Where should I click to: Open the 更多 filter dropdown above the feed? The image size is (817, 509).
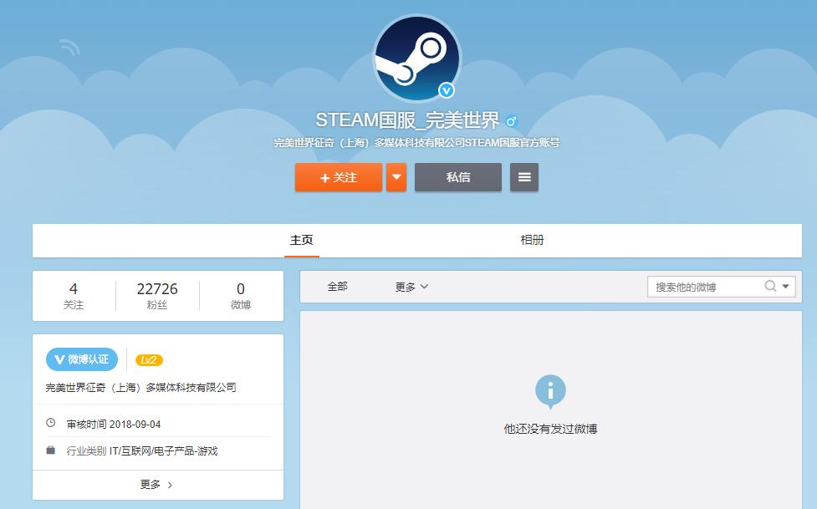pos(411,287)
